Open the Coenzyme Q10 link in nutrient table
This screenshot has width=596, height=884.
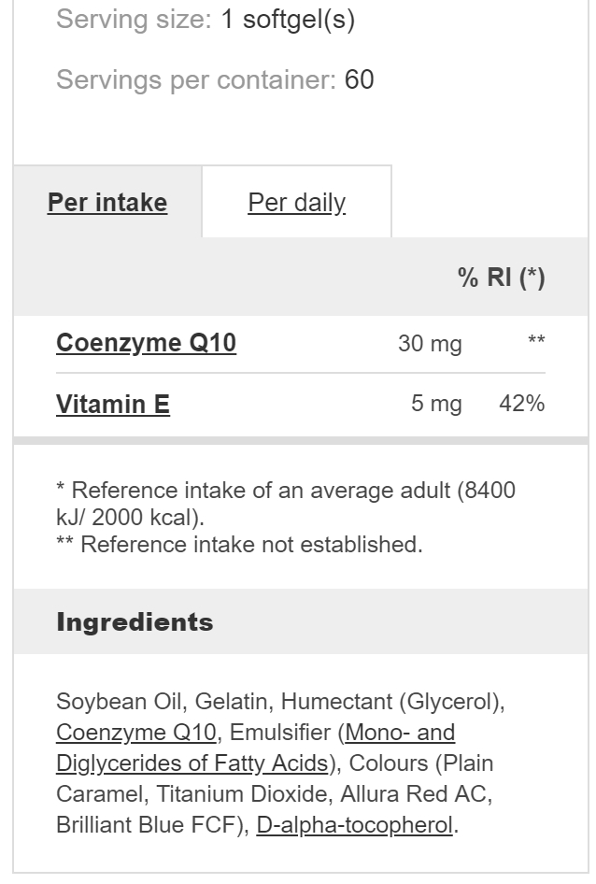tap(146, 343)
